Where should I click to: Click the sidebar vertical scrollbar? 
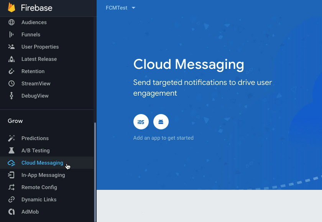coord(95,172)
